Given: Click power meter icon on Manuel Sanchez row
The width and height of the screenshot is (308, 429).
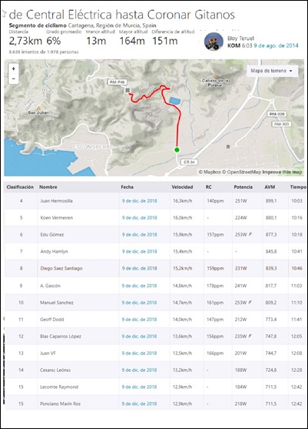Looking at the screenshot, I should pyautogui.click(x=250, y=303).
